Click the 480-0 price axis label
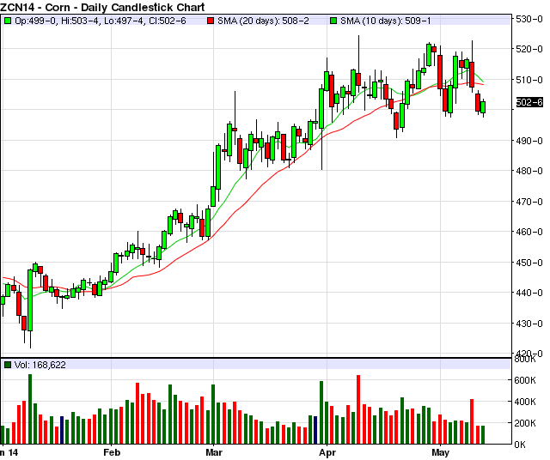Viewport: 550px width, 460px height. pos(529,171)
